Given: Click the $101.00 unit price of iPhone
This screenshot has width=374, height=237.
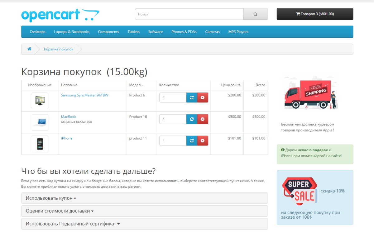Looking at the screenshot, I should 235,138.
